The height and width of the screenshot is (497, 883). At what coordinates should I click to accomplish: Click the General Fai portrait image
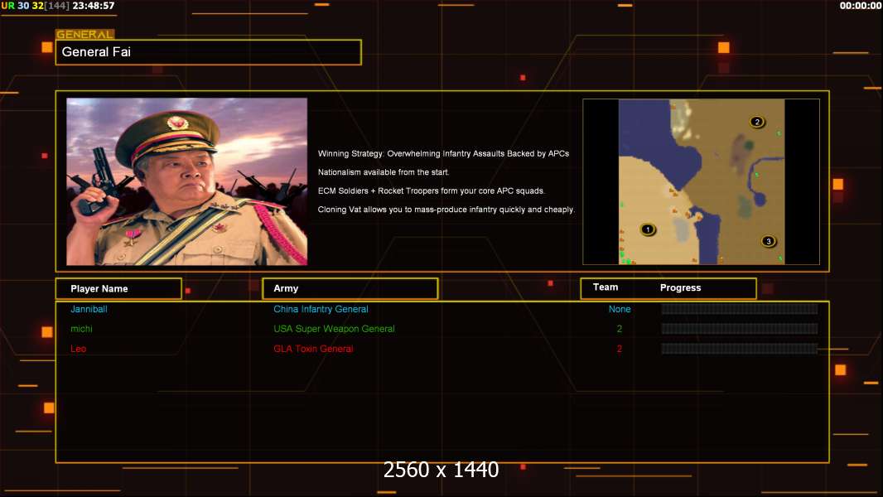pyautogui.click(x=187, y=181)
